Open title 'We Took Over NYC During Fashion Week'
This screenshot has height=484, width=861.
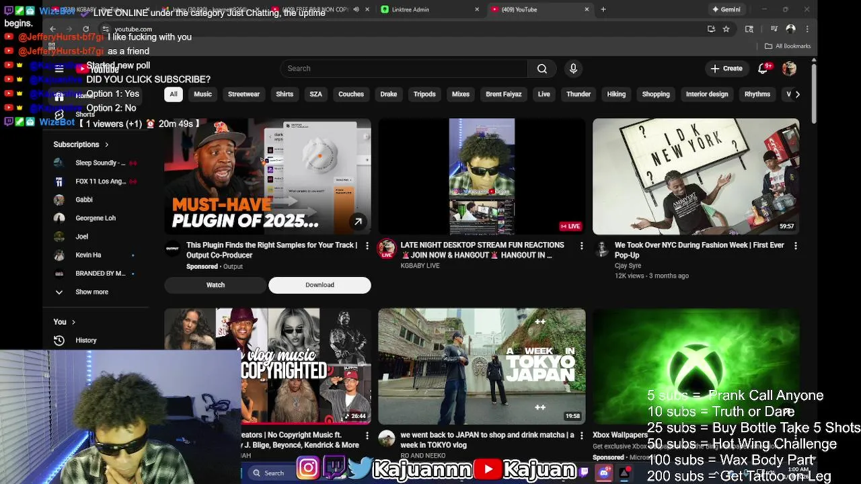700,250
